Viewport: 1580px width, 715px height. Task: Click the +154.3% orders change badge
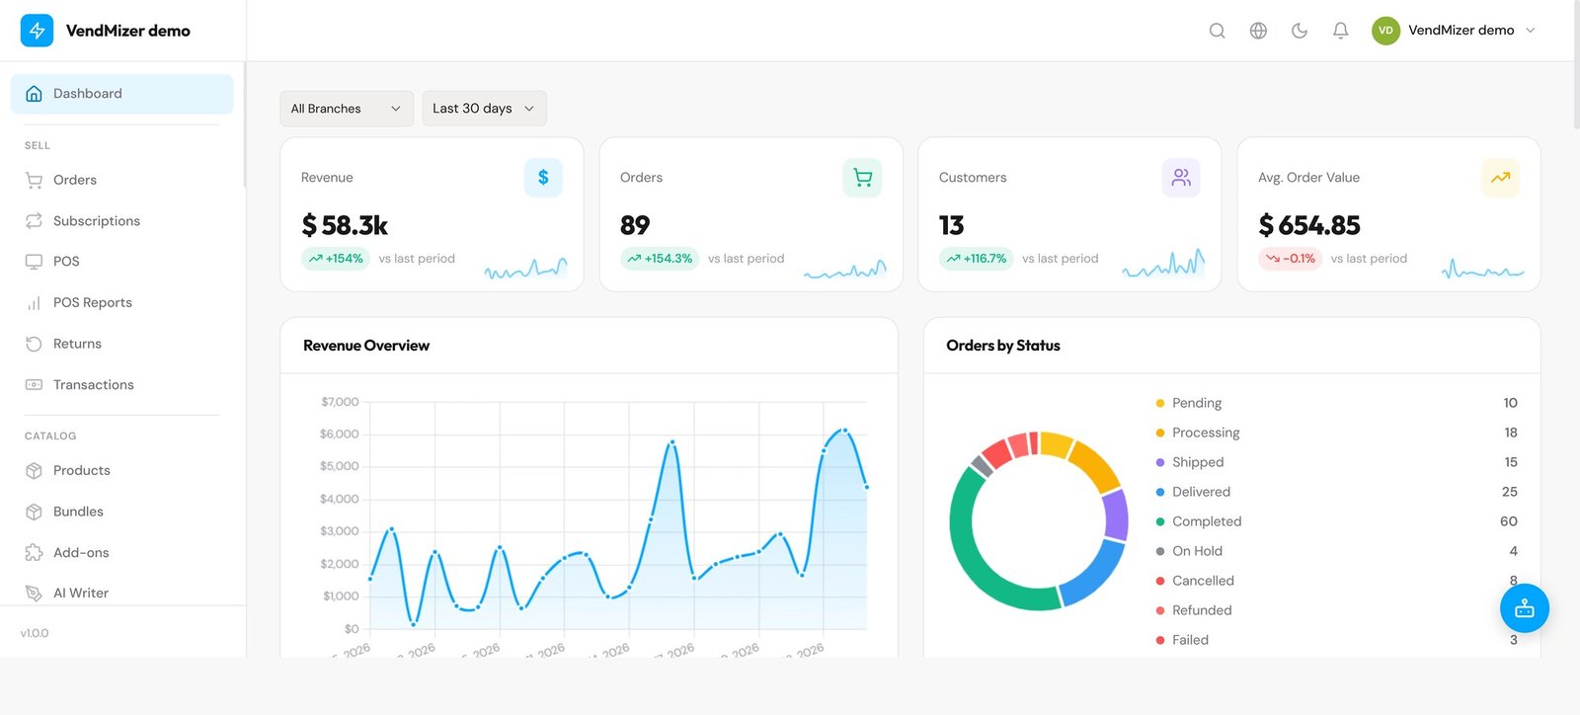(x=660, y=259)
